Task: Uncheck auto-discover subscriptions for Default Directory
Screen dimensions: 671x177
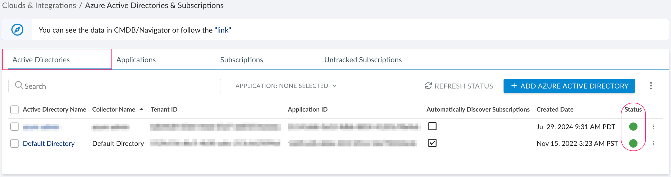Action: (432, 143)
